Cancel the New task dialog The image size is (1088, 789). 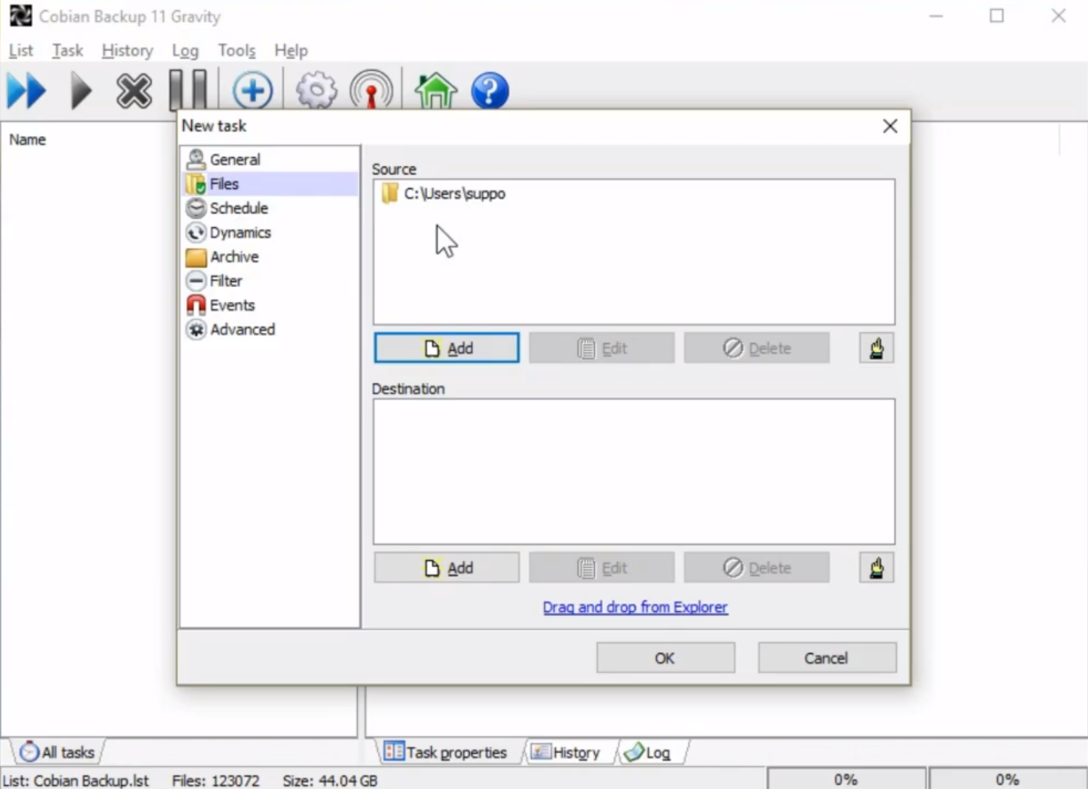[x=827, y=658]
